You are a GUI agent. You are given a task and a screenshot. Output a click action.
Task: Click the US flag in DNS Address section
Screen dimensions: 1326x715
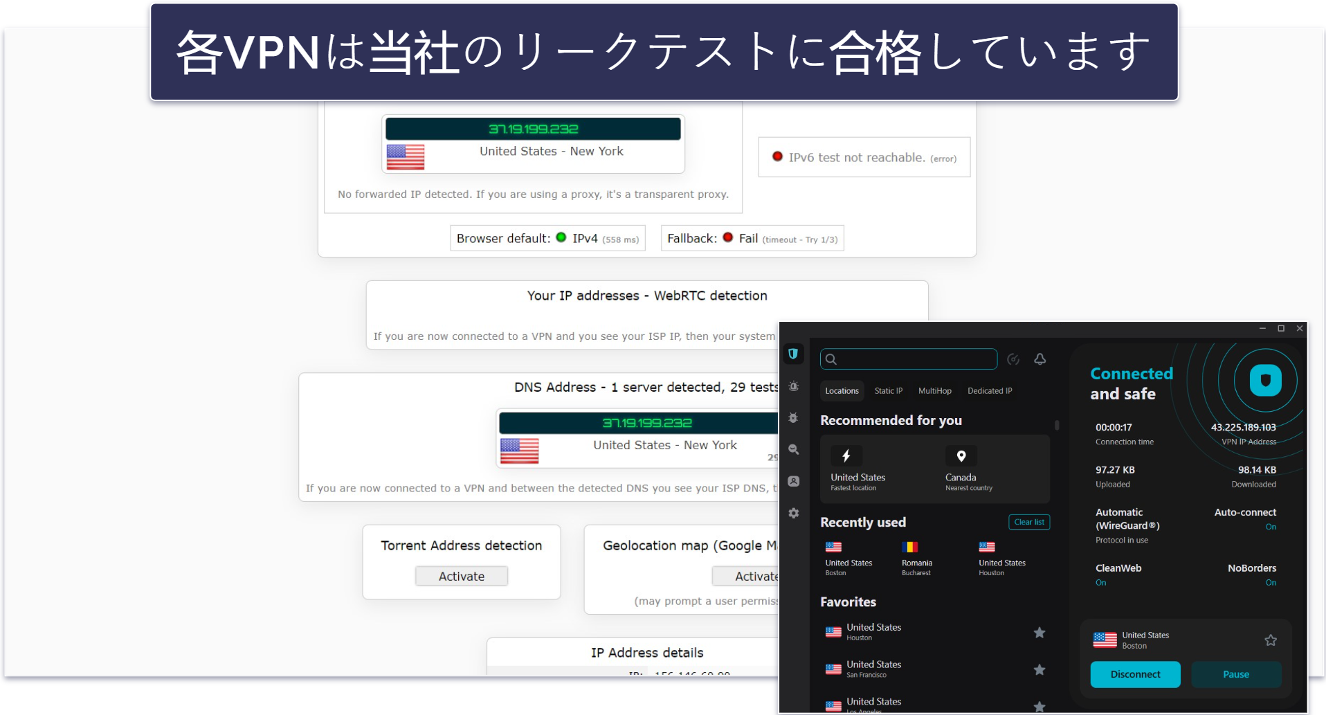[519, 451]
